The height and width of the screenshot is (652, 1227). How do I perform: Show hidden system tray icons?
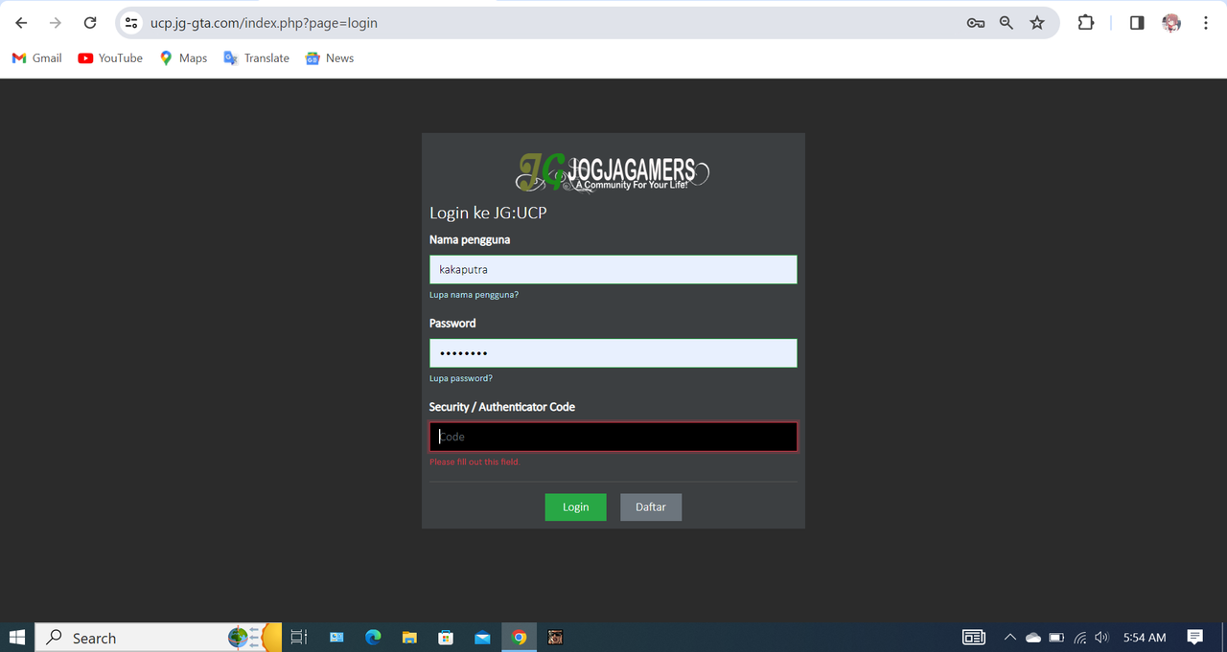pyautogui.click(x=1009, y=638)
